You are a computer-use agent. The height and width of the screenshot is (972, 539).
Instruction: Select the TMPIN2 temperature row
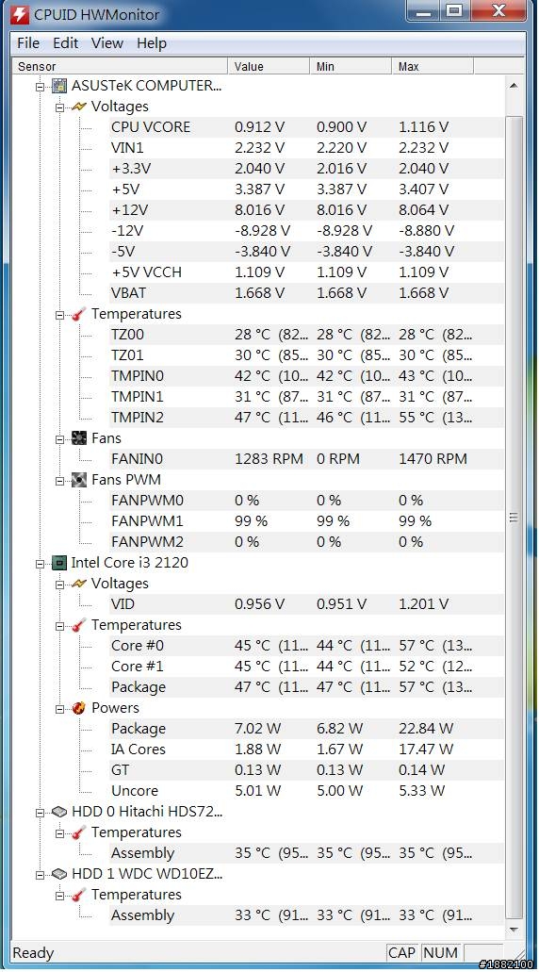306,418
